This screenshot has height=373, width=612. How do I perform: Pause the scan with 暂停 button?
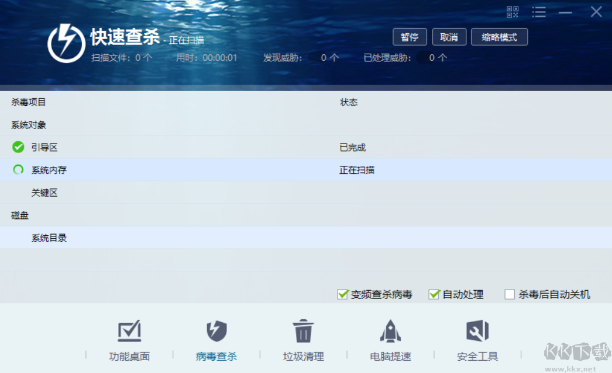pyautogui.click(x=410, y=37)
